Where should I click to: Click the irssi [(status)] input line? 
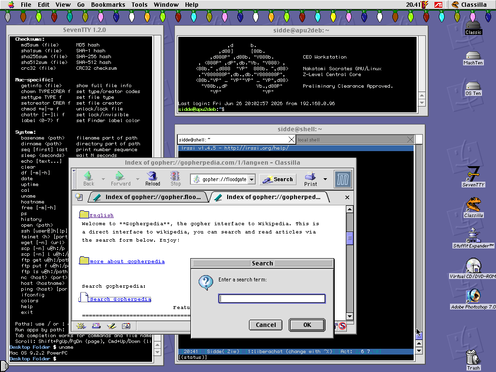(295, 357)
